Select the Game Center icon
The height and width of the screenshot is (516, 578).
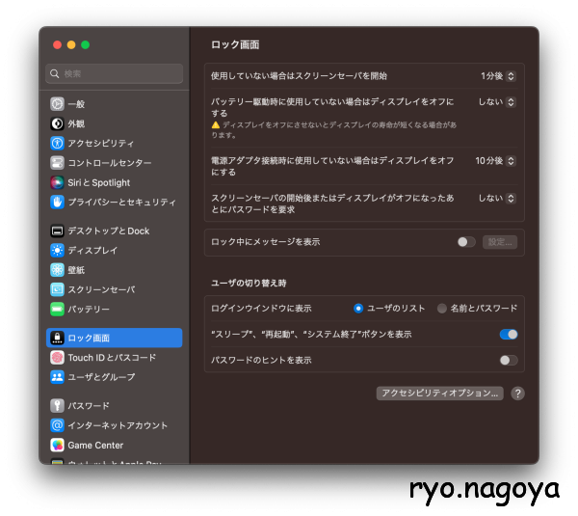pos(58,445)
